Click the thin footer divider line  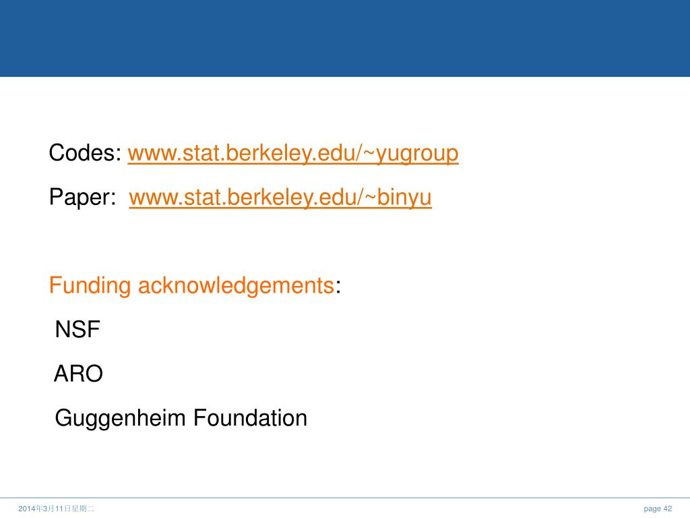[345, 498]
